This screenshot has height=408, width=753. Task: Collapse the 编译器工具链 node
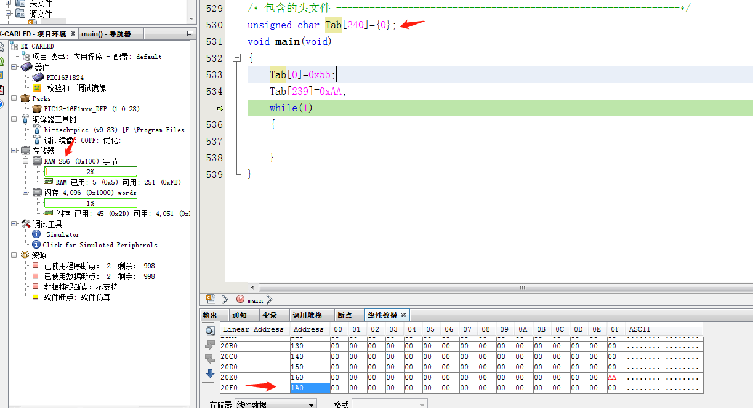tap(14, 119)
